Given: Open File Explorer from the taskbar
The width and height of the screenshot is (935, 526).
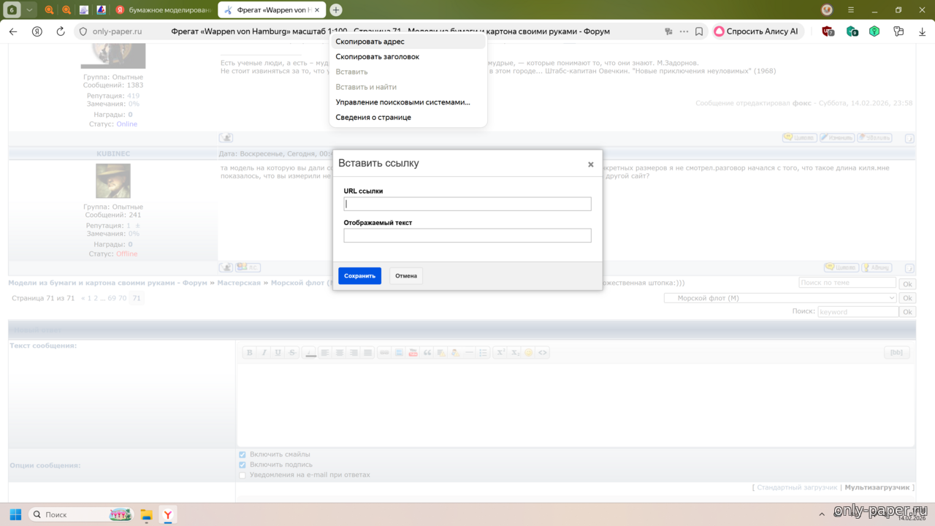Looking at the screenshot, I should [146, 515].
